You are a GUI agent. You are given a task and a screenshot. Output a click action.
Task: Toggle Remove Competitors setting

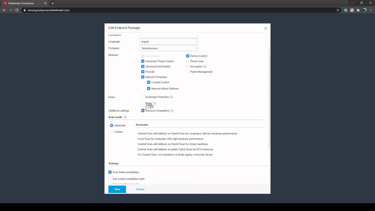click(143, 111)
